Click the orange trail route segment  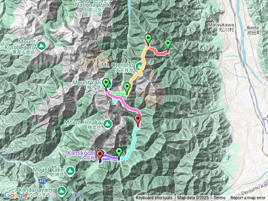(x=143, y=63)
